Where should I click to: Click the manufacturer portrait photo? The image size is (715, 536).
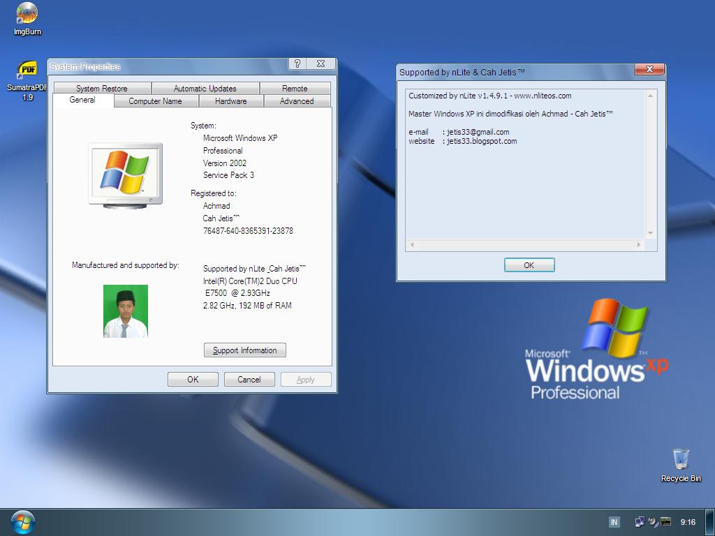126,311
